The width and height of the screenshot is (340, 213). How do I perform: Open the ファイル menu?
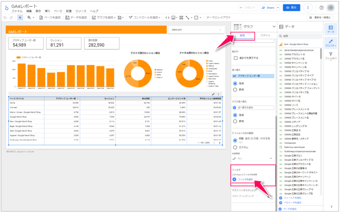coord(17,11)
